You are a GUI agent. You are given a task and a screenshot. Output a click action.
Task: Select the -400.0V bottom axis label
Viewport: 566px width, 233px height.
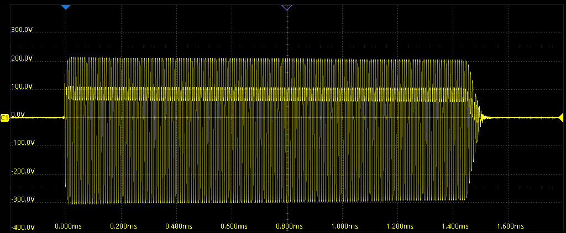point(23,227)
